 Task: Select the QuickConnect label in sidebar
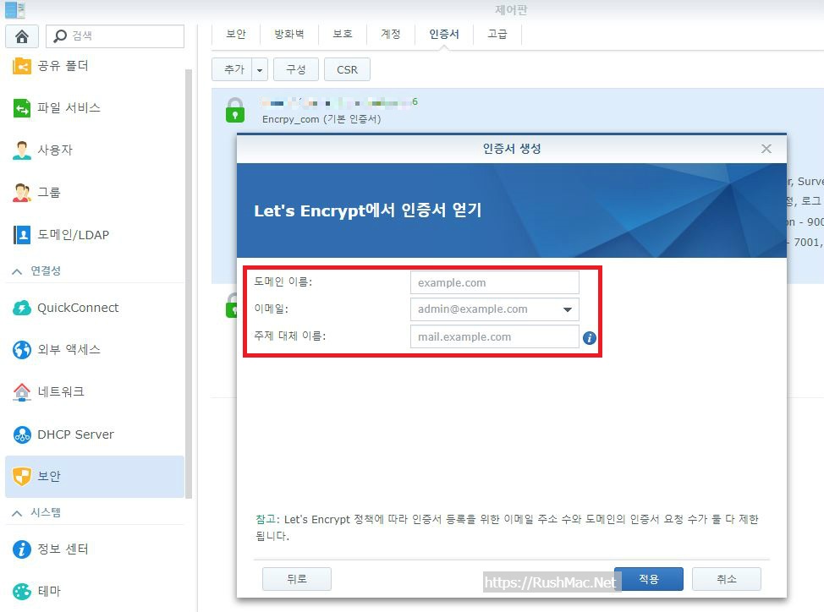click(x=78, y=308)
